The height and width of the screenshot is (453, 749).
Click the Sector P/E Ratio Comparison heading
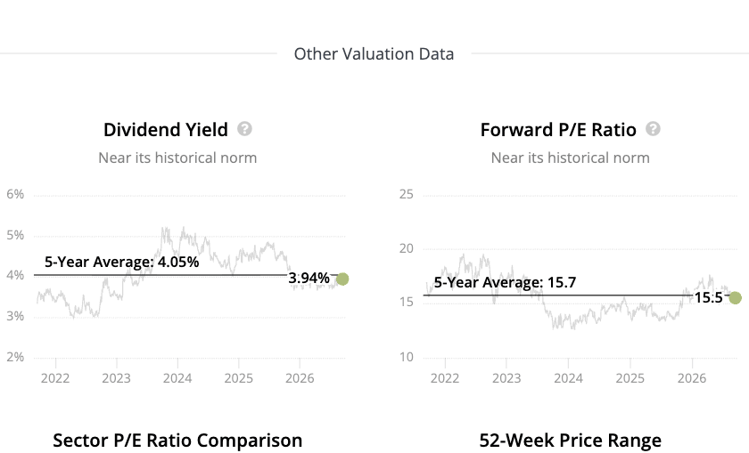[177, 441]
